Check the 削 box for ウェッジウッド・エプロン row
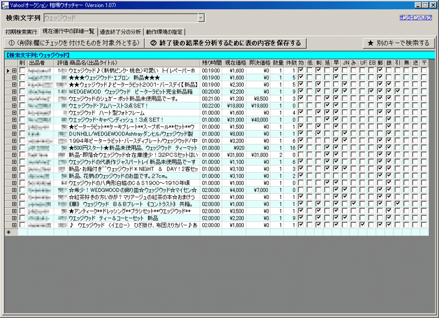439x318 pixels. 22,78
